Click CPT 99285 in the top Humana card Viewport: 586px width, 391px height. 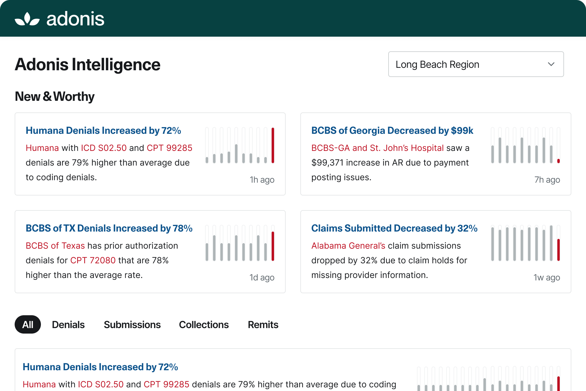(170, 148)
